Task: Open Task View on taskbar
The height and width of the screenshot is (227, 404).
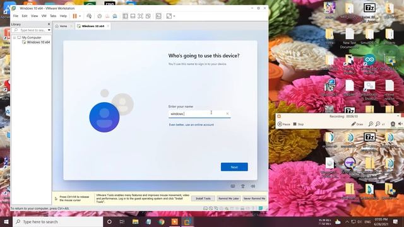Action: tap(122, 221)
